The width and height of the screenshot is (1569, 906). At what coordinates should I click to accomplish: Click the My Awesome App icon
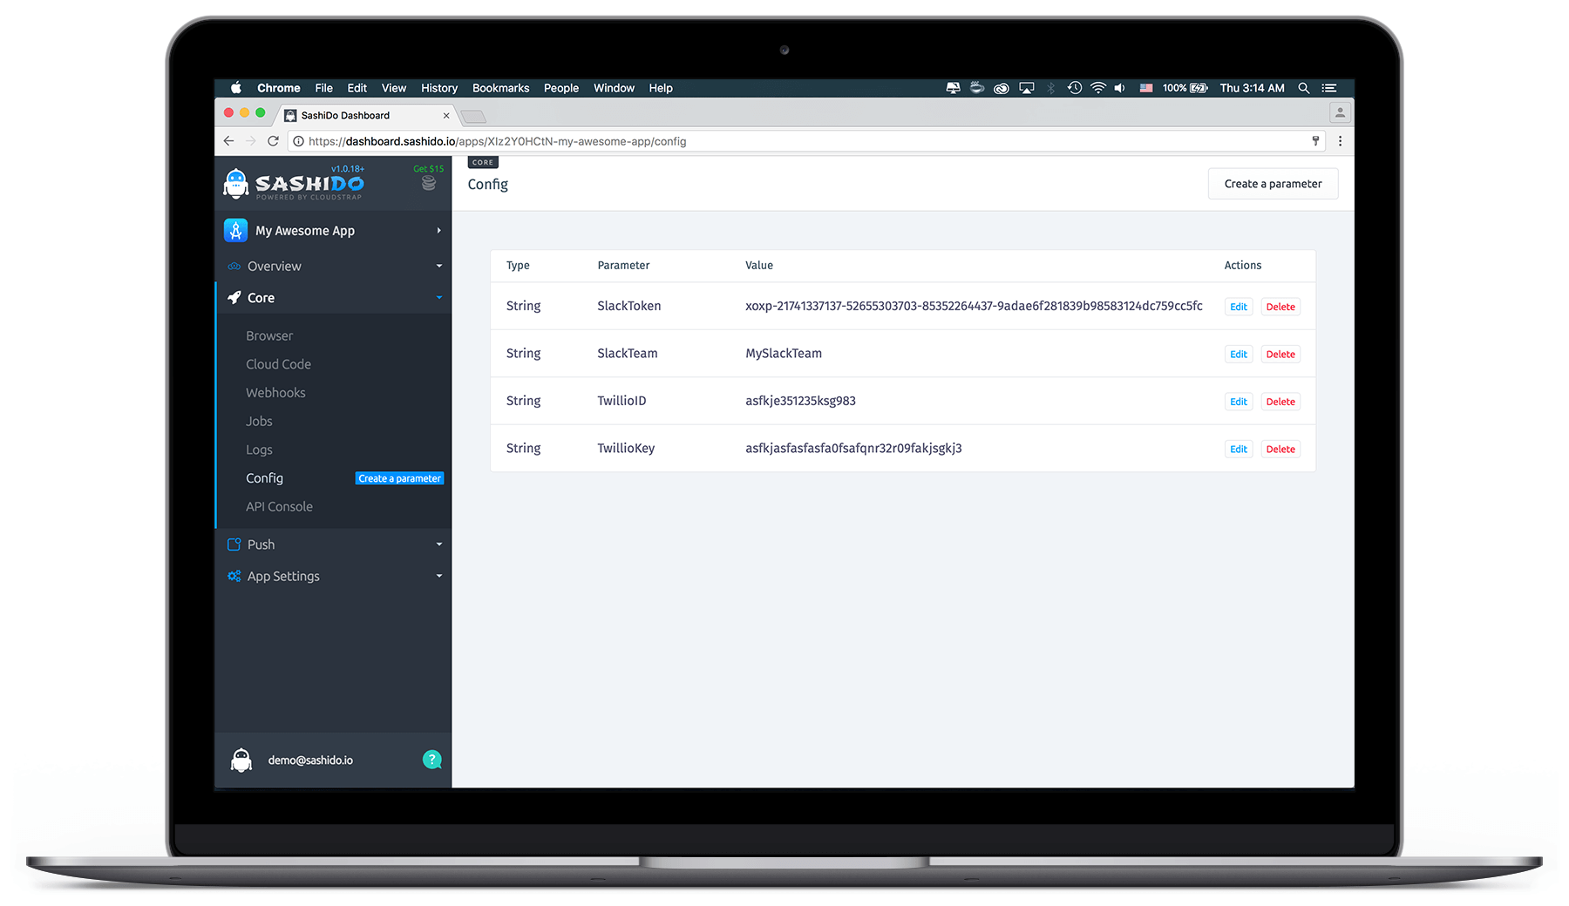[235, 230]
